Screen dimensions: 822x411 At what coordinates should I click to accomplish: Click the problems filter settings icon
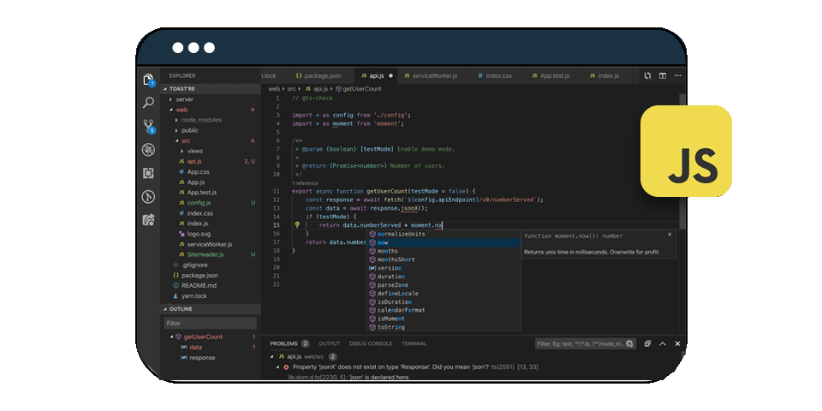coord(629,344)
